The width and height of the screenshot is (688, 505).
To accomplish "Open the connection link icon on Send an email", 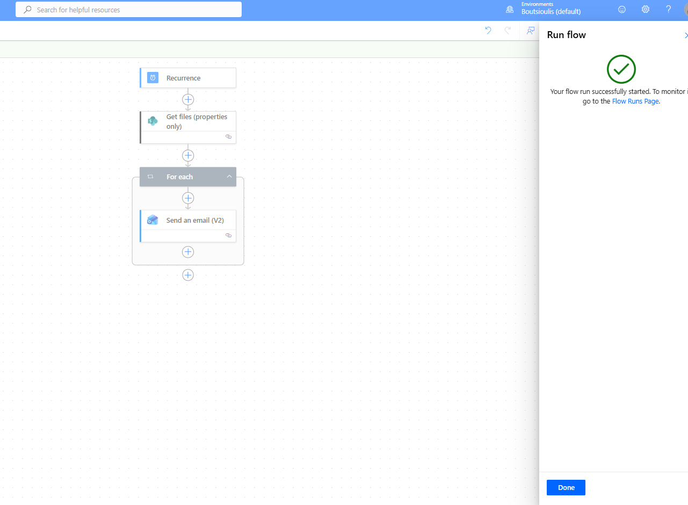I will click(x=228, y=235).
